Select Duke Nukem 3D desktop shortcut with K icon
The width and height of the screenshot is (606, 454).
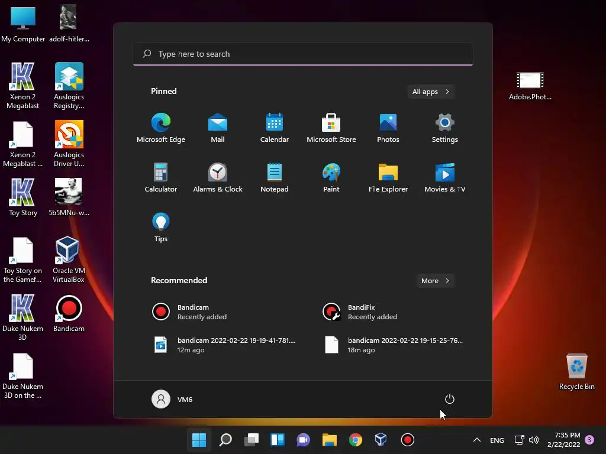[x=23, y=317]
